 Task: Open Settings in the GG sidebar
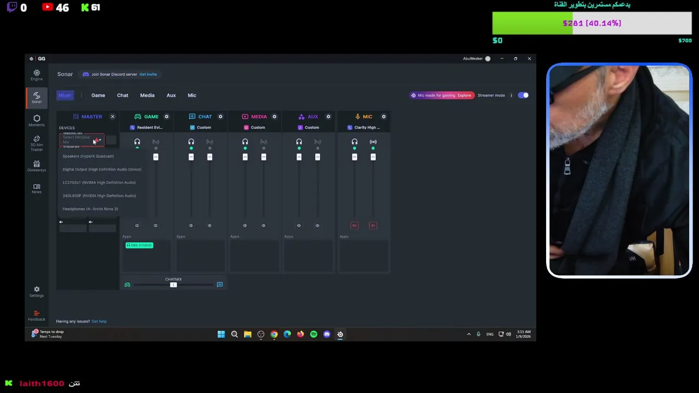37,291
